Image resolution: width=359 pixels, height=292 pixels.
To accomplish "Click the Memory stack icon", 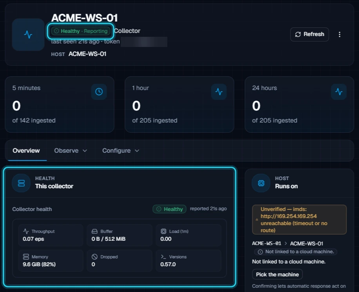I will 26,256.
